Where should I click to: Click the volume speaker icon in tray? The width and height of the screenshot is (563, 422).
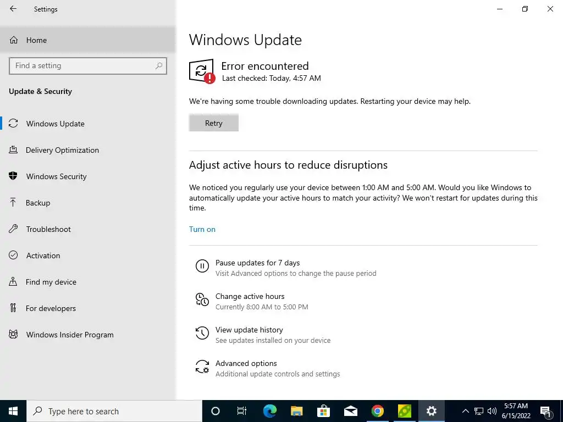[492, 411]
